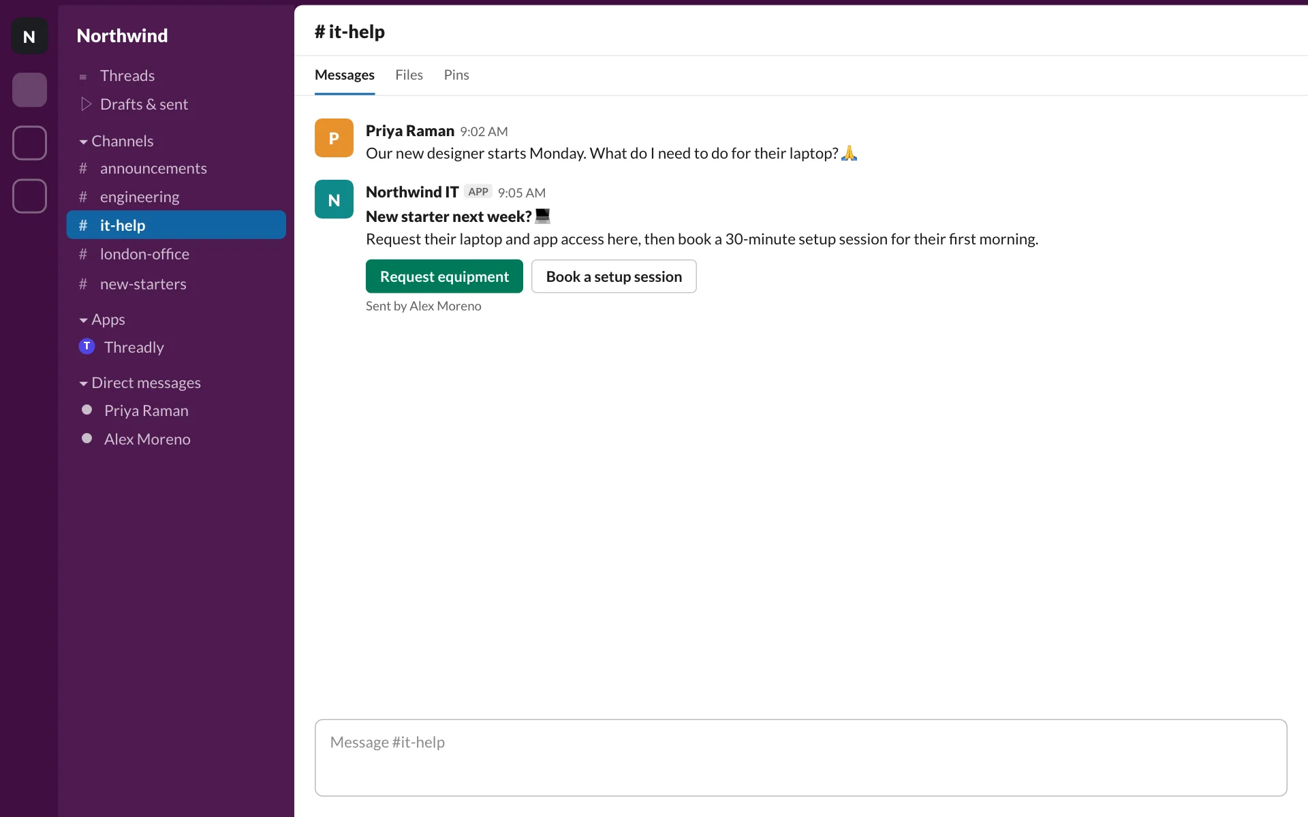Switch to the Pins tab
Screen dimensions: 1308x817
pos(456,75)
